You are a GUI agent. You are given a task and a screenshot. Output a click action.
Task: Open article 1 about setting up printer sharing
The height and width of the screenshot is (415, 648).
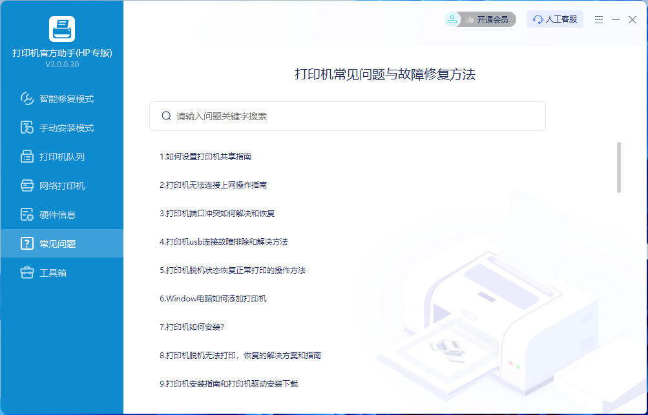[x=205, y=157]
